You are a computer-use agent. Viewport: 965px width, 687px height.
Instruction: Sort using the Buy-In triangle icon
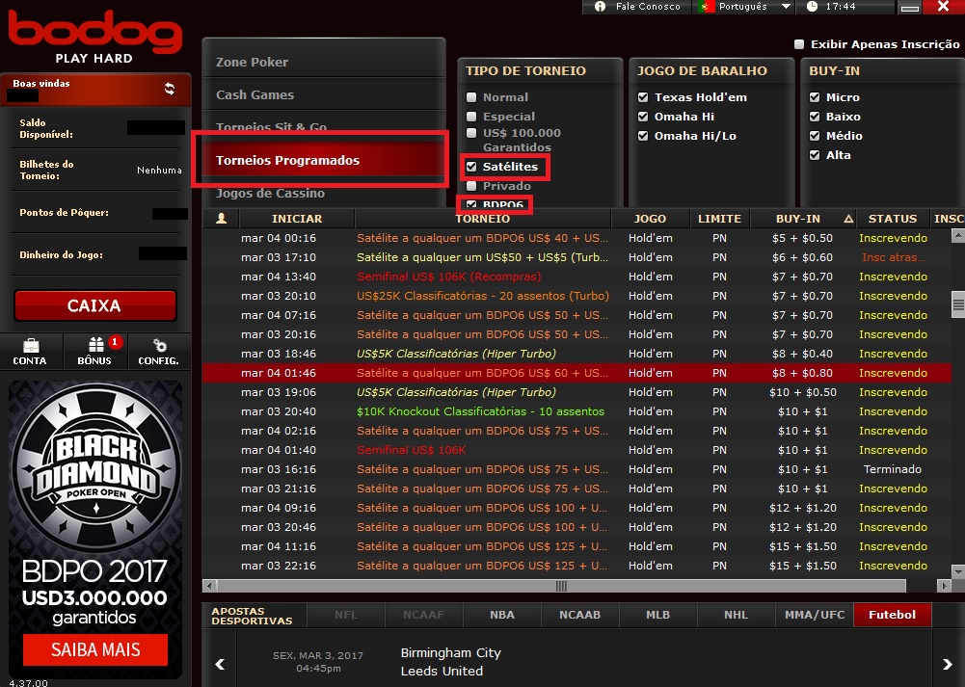[x=848, y=219]
